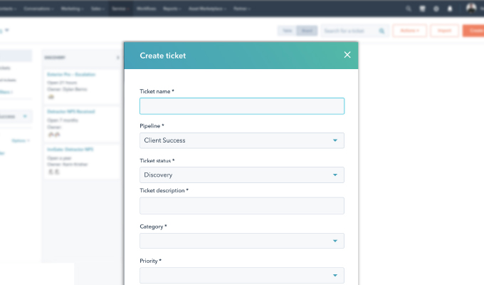Open the user avatar account menu
484x285 pixels.
coord(470,8)
